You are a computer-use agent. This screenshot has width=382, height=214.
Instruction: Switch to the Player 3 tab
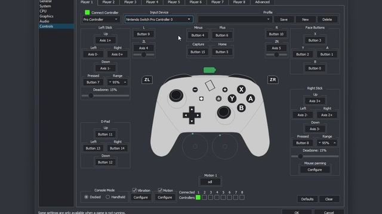130,2
